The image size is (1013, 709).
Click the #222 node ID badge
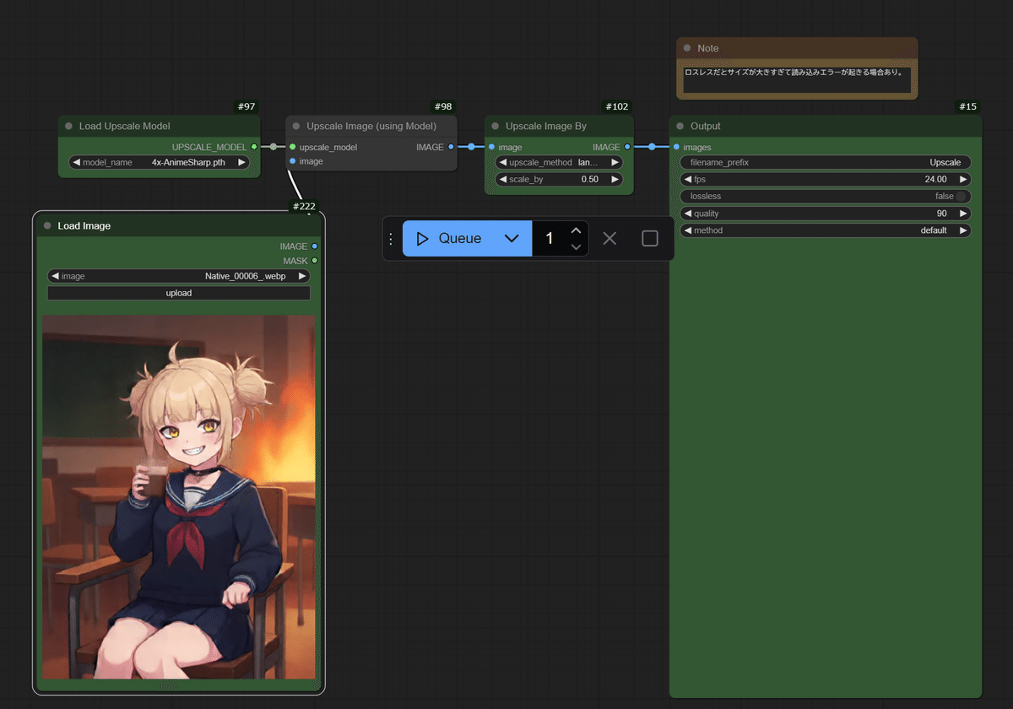point(303,206)
